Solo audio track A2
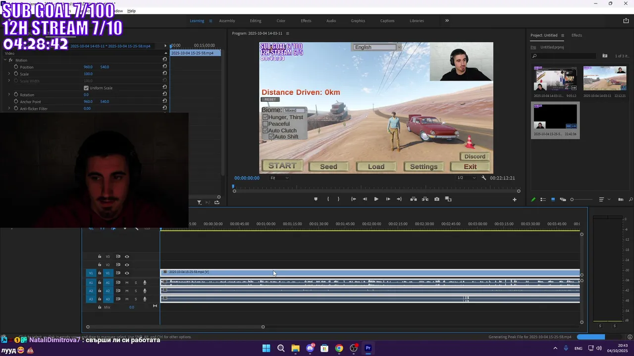Image resolution: width=634 pixels, height=356 pixels. click(136, 291)
